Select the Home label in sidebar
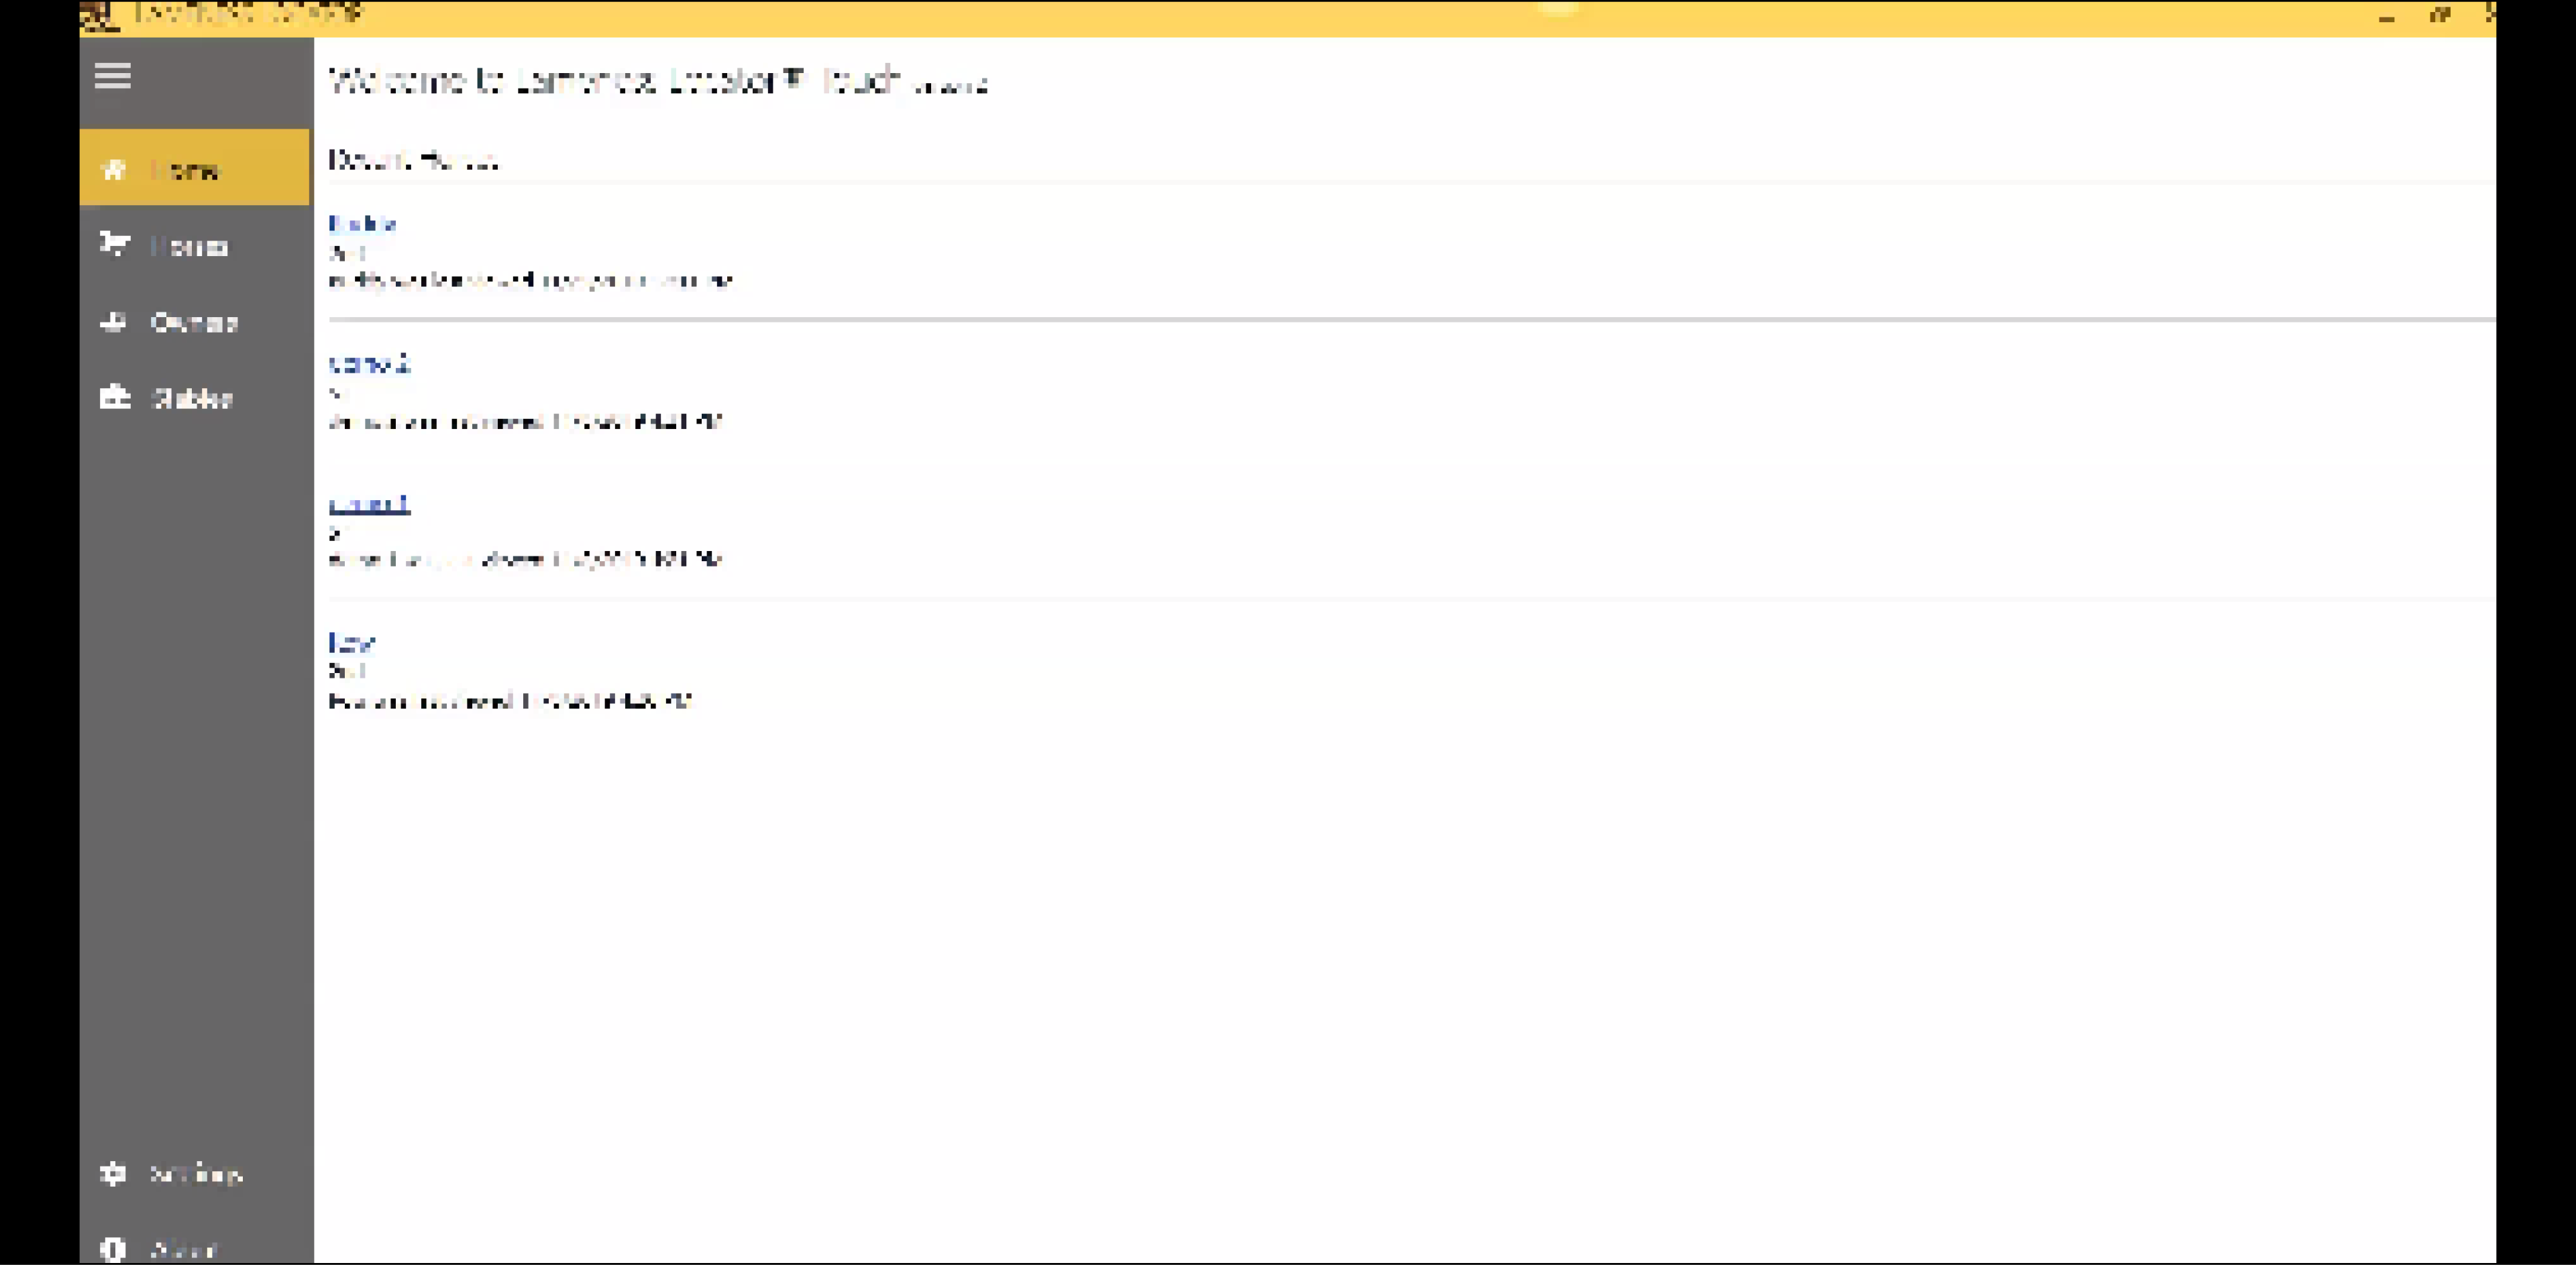 186,170
